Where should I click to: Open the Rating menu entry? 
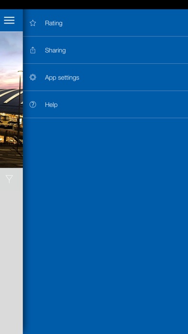pos(106,23)
